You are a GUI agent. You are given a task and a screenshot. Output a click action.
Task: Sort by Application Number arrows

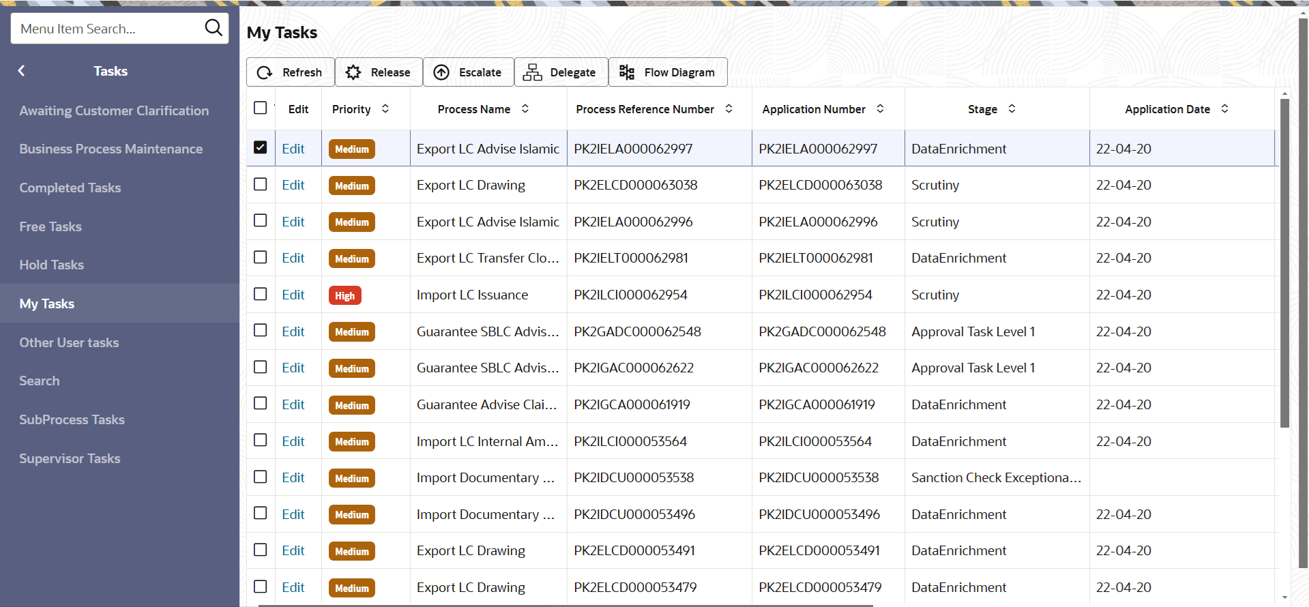[x=881, y=108]
